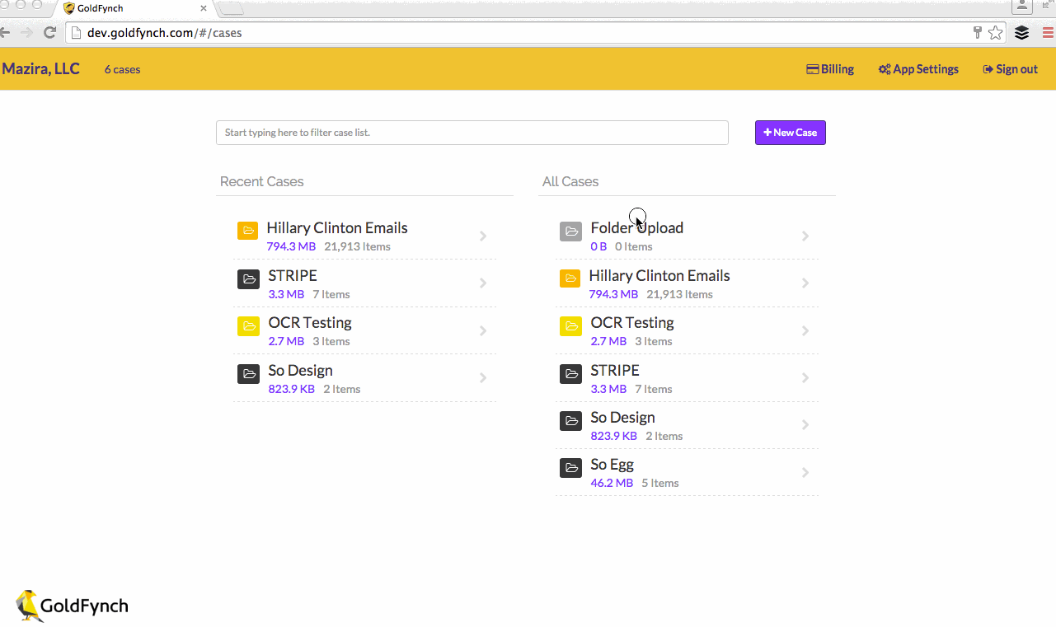Image resolution: width=1056 pixels, height=627 pixels.
Task: Click the gray Folder Upload folder icon
Action: 570,232
